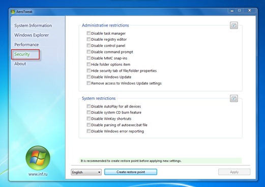
Task: Maximize the AeroTweak window
Action: click(x=240, y=11)
